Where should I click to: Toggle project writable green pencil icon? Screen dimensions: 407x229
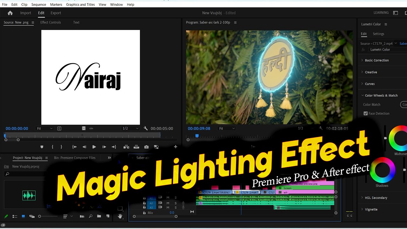click(6, 216)
